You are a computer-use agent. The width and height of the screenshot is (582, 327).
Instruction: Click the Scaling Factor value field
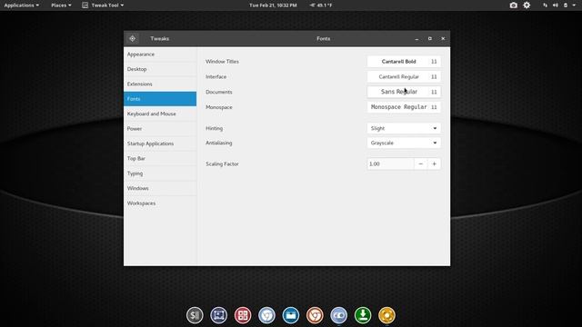390,163
